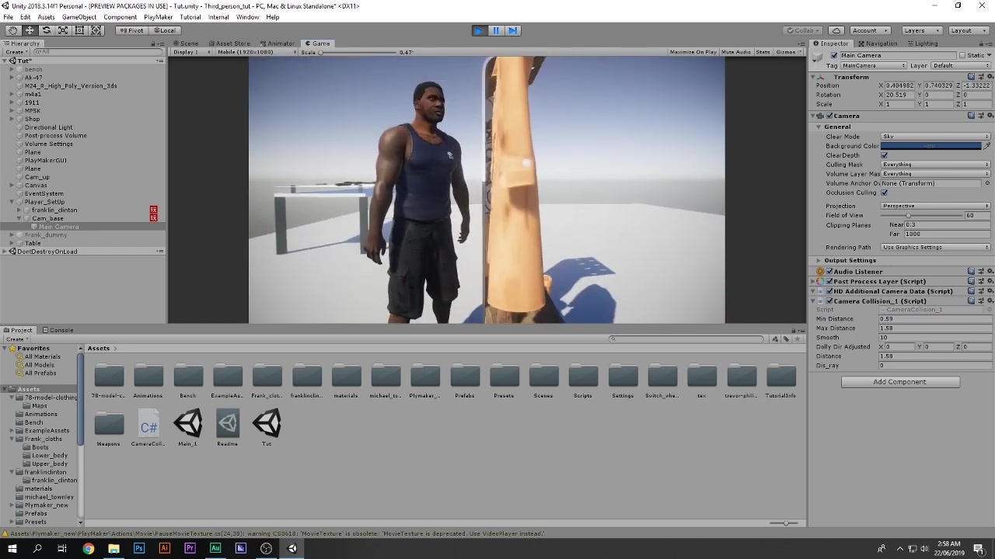Click the Pause button
The height and width of the screenshot is (559, 995).
click(496, 30)
